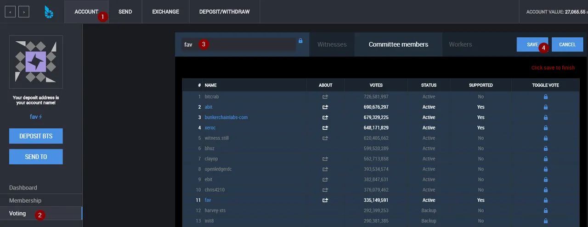Open the fav account link in table
The image size is (588, 227).
[208, 200]
